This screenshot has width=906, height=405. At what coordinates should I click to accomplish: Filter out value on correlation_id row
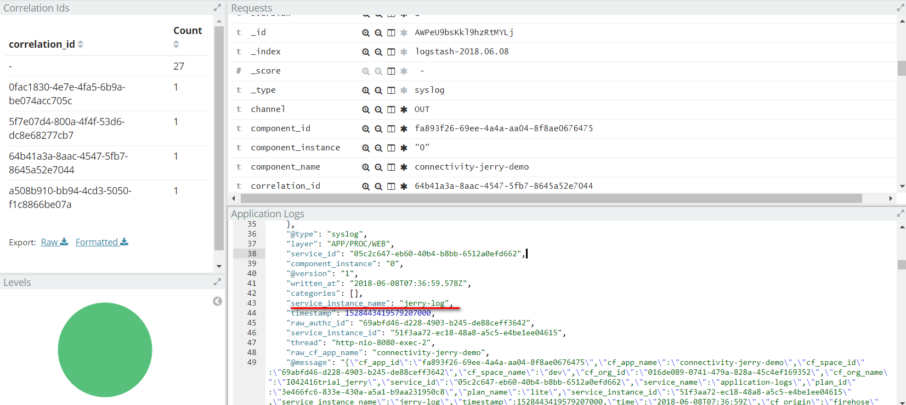click(378, 187)
